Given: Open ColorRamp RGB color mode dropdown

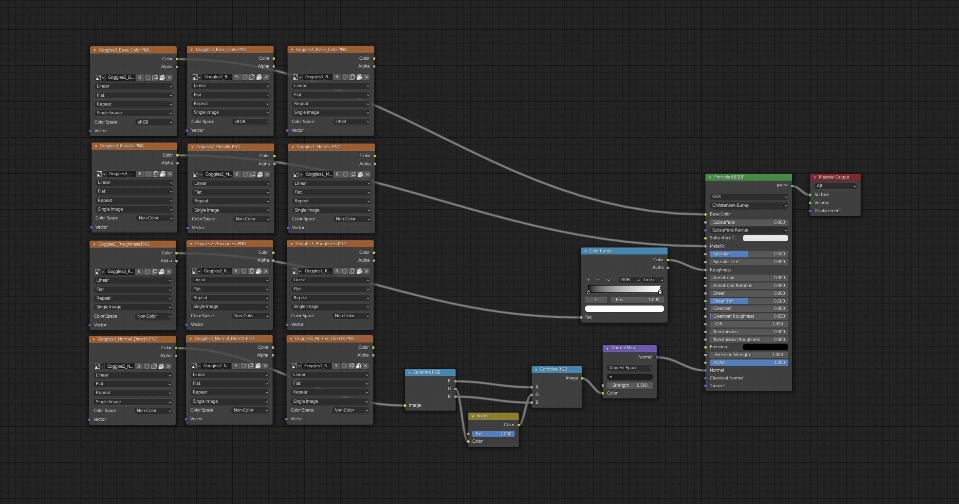Looking at the screenshot, I should click(630, 280).
